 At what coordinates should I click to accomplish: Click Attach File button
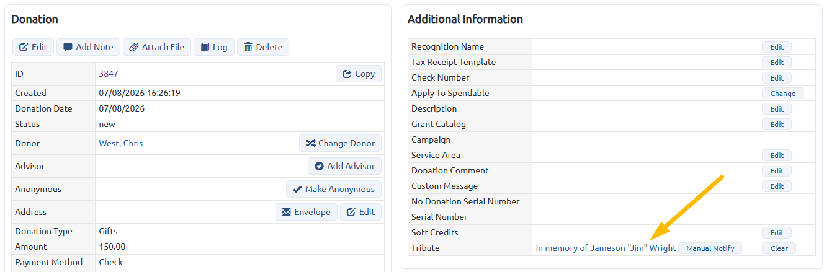click(157, 47)
